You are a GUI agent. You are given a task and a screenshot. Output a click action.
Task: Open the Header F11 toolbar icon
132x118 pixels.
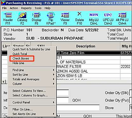[8, 18]
